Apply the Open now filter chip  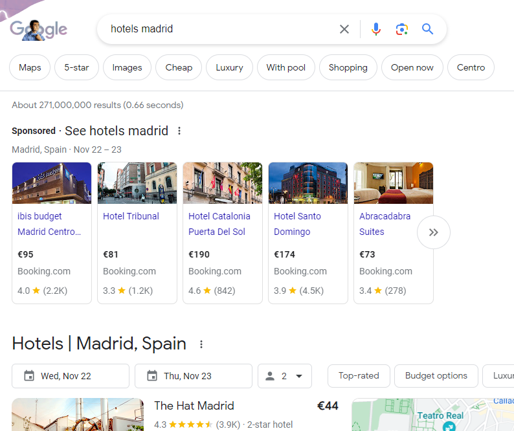[412, 67]
